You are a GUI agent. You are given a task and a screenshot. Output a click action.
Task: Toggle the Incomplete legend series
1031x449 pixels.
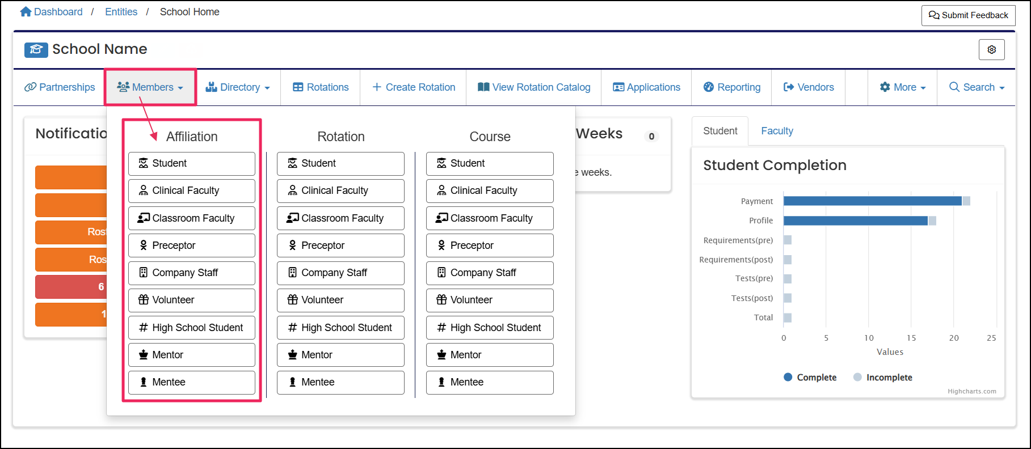click(883, 378)
